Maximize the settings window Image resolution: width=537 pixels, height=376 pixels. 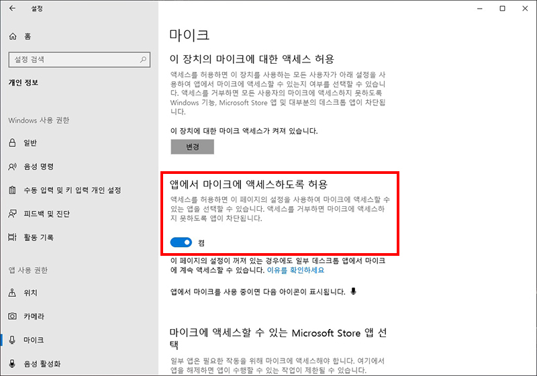pyautogui.click(x=502, y=8)
